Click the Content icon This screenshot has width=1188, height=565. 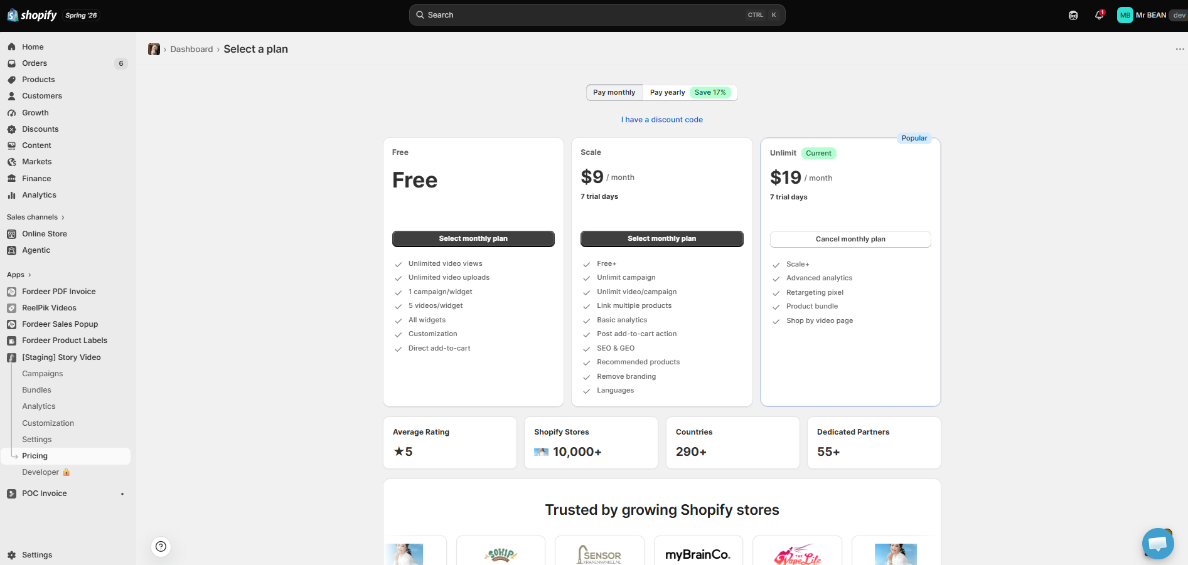pyautogui.click(x=11, y=145)
